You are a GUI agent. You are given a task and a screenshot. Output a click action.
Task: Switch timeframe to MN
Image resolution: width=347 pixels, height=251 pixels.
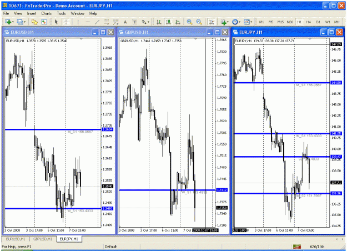click(x=337, y=22)
